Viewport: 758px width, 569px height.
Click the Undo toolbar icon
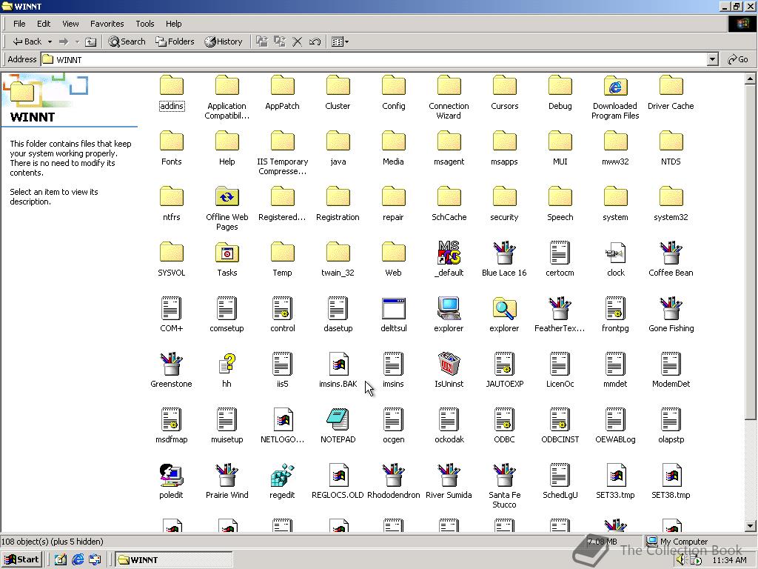[x=315, y=41]
